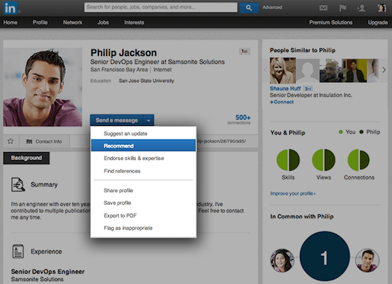Click the Upgrade link
Viewport: 392px width, 284px height.
[x=378, y=22]
